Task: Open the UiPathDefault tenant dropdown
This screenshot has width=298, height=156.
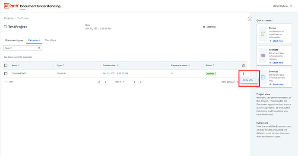Action: 282,6
